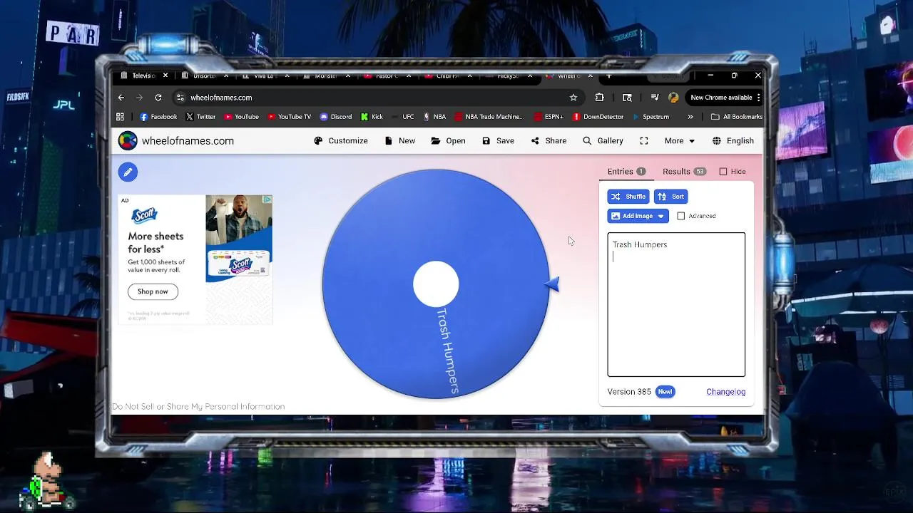
Task: Expand the More dropdown menu
Action: (x=679, y=141)
